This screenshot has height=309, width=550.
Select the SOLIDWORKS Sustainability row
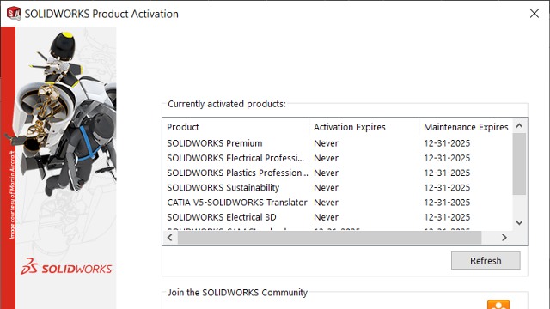(x=338, y=187)
